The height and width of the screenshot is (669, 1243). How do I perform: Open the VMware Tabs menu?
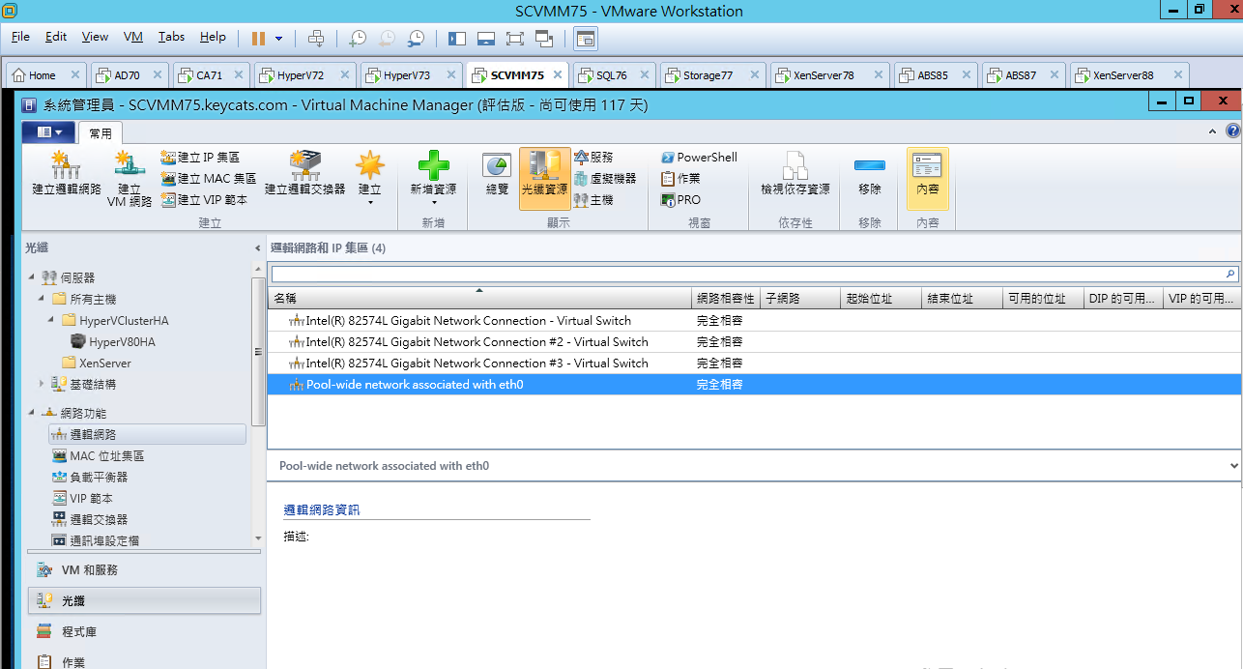tap(171, 37)
